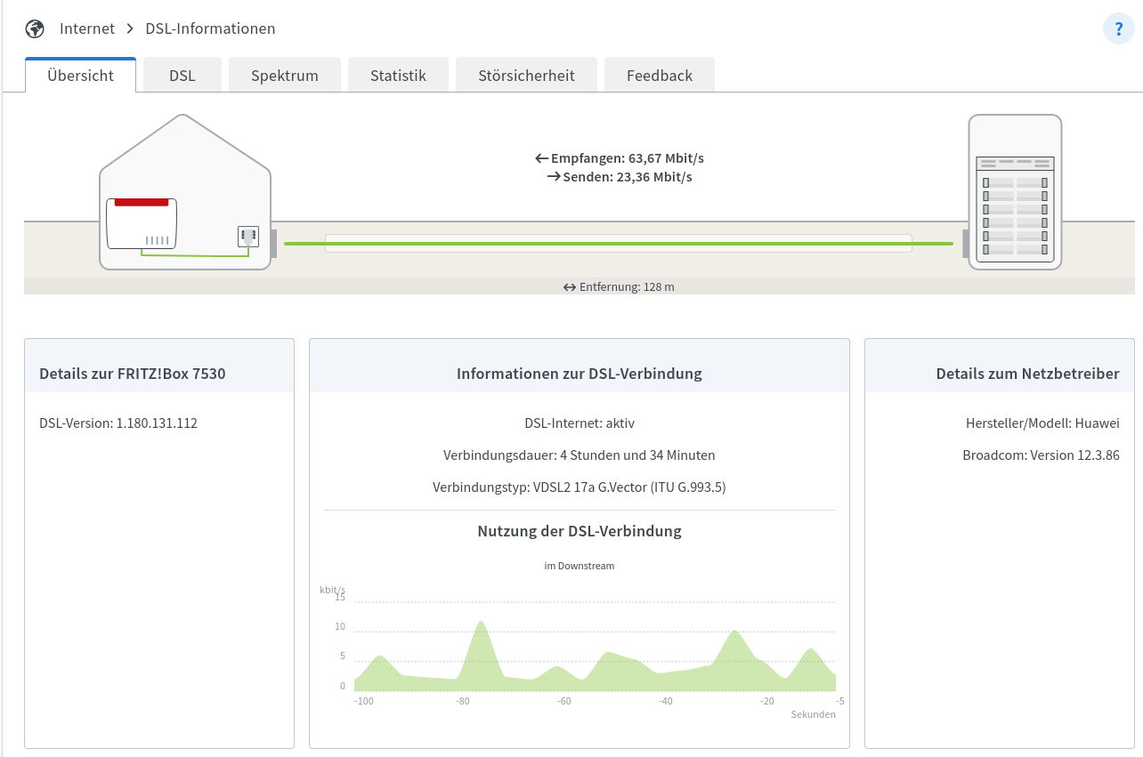Click the globe Internet icon
This screenshot has height=757, width=1143.
pos(35,28)
